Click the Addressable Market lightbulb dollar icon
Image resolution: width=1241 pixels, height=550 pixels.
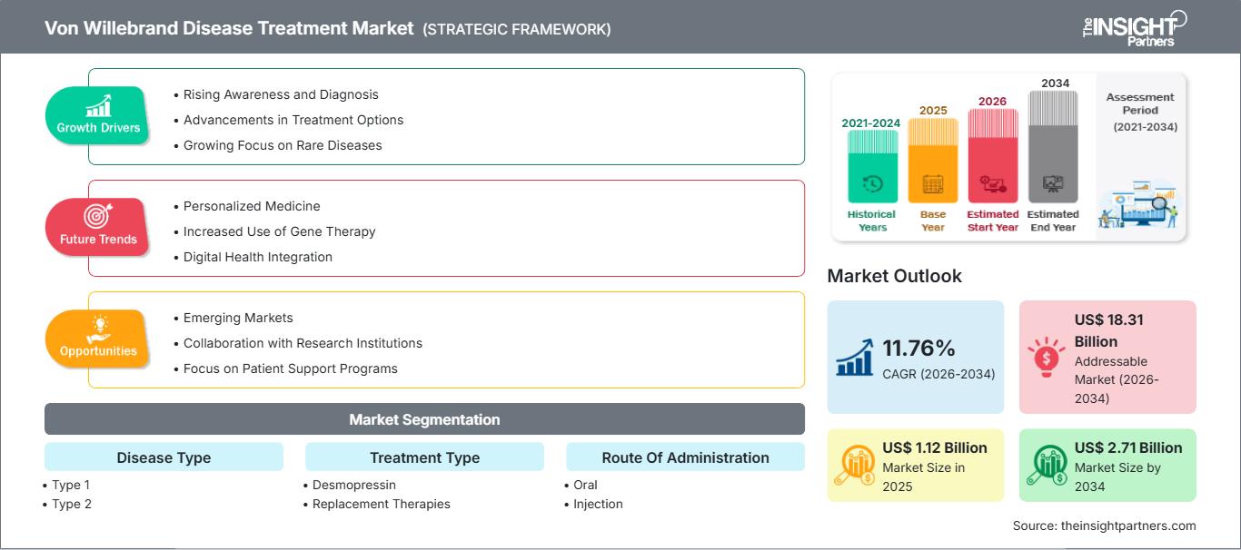1046,357
